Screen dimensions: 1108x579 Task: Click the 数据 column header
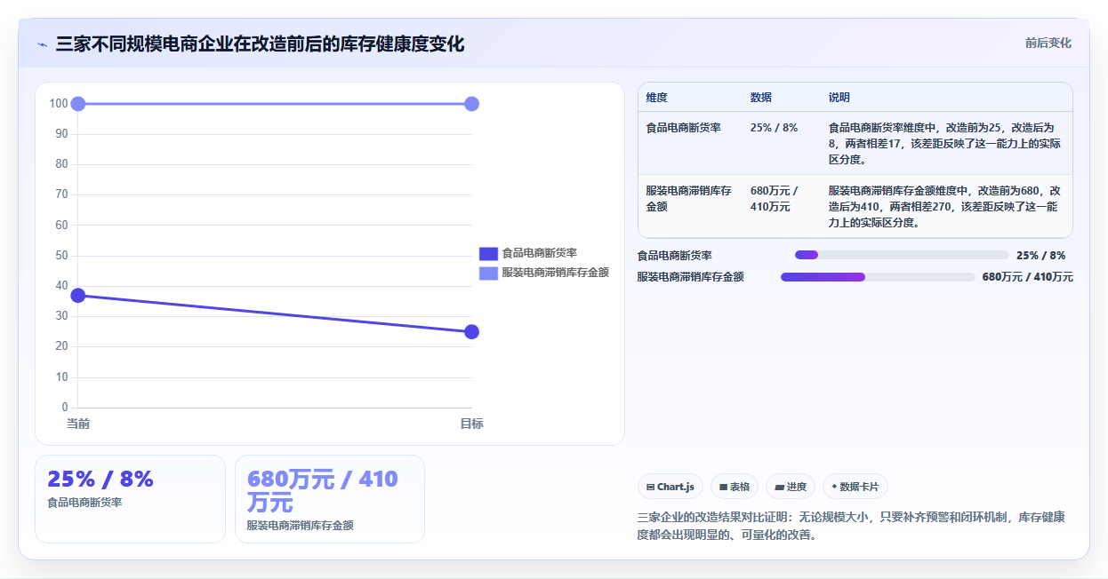760,97
